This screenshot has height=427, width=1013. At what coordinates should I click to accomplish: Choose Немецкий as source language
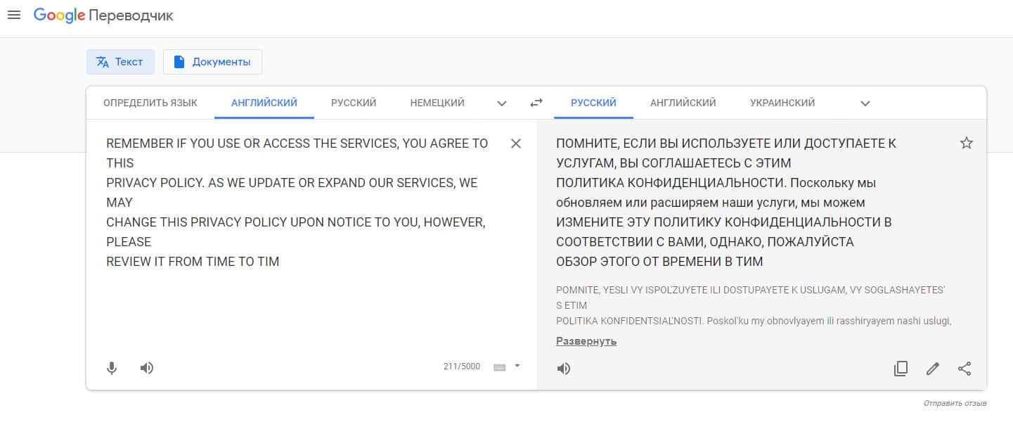pos(437,103)
